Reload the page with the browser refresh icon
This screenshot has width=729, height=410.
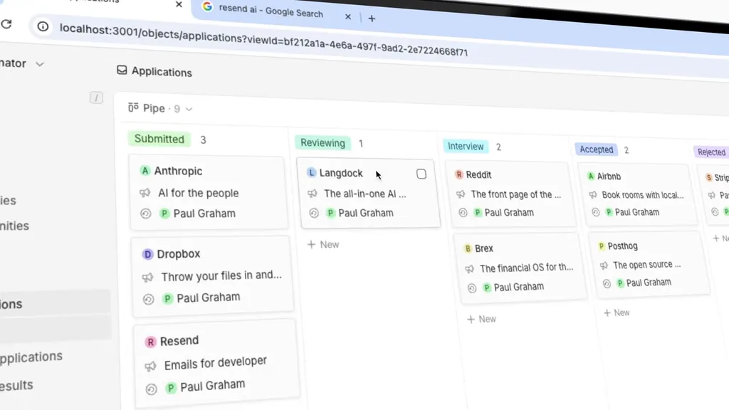click(6, 23)
